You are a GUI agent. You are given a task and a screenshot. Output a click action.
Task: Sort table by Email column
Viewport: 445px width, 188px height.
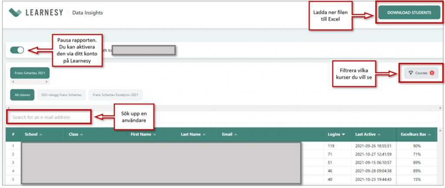coord(229,134)
